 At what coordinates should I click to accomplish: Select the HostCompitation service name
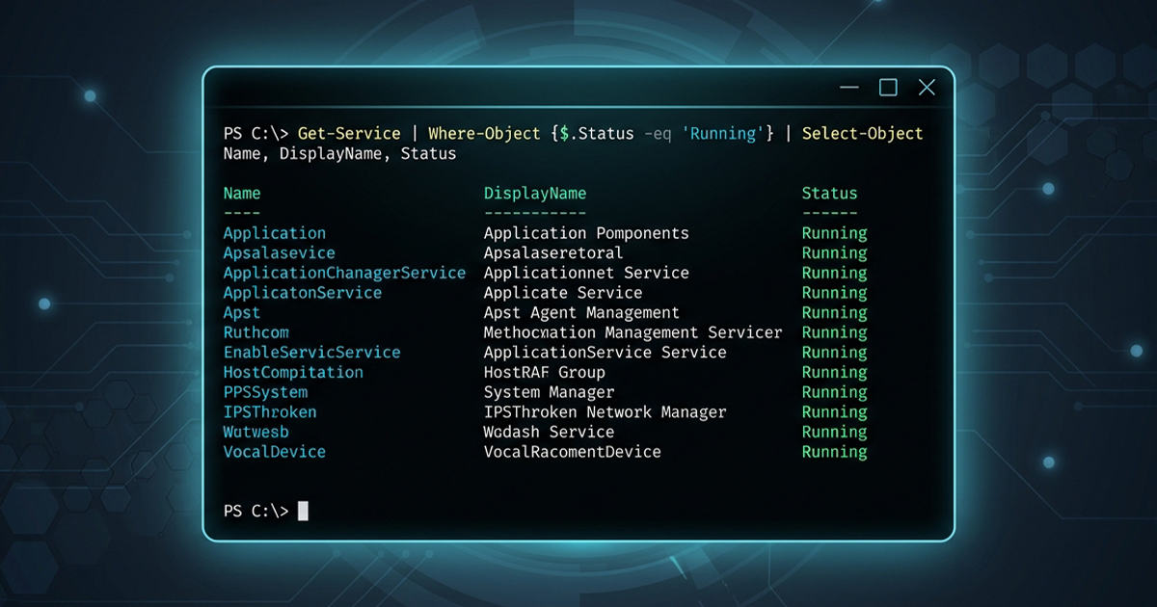293,372
